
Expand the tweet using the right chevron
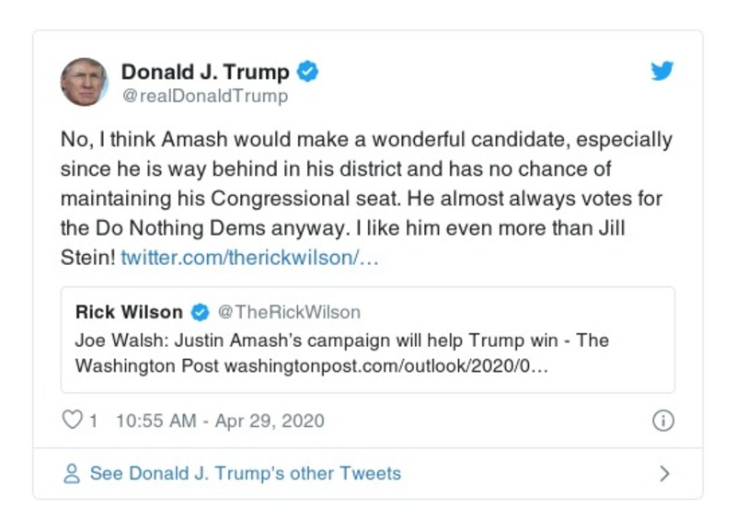[664, 473]
